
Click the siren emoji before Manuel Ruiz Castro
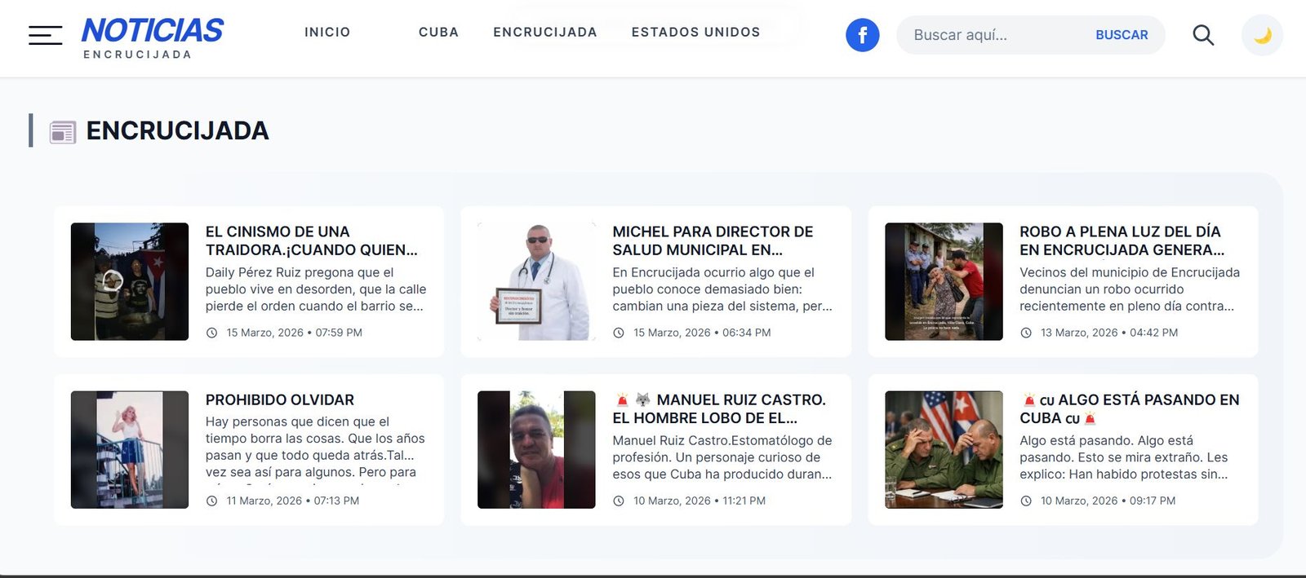click(x=622, y=400)
